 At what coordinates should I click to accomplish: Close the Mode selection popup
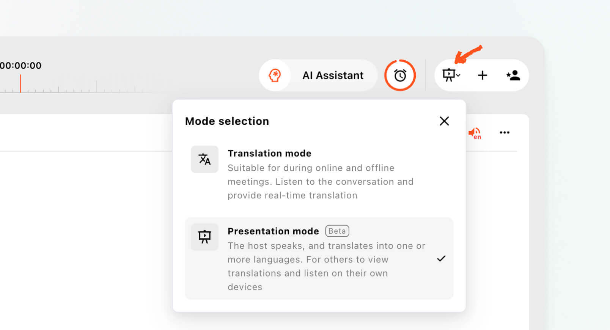pos(444,121)
